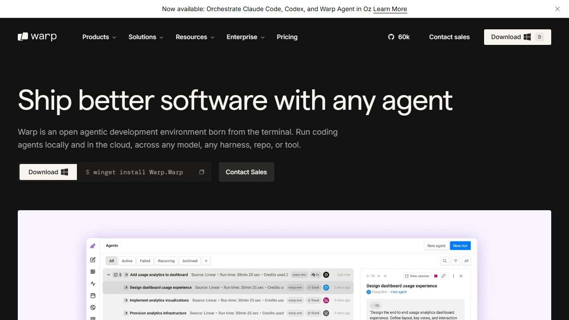Close the announcement banner
This screenshot has height=320, width=569.
point(557,9)
